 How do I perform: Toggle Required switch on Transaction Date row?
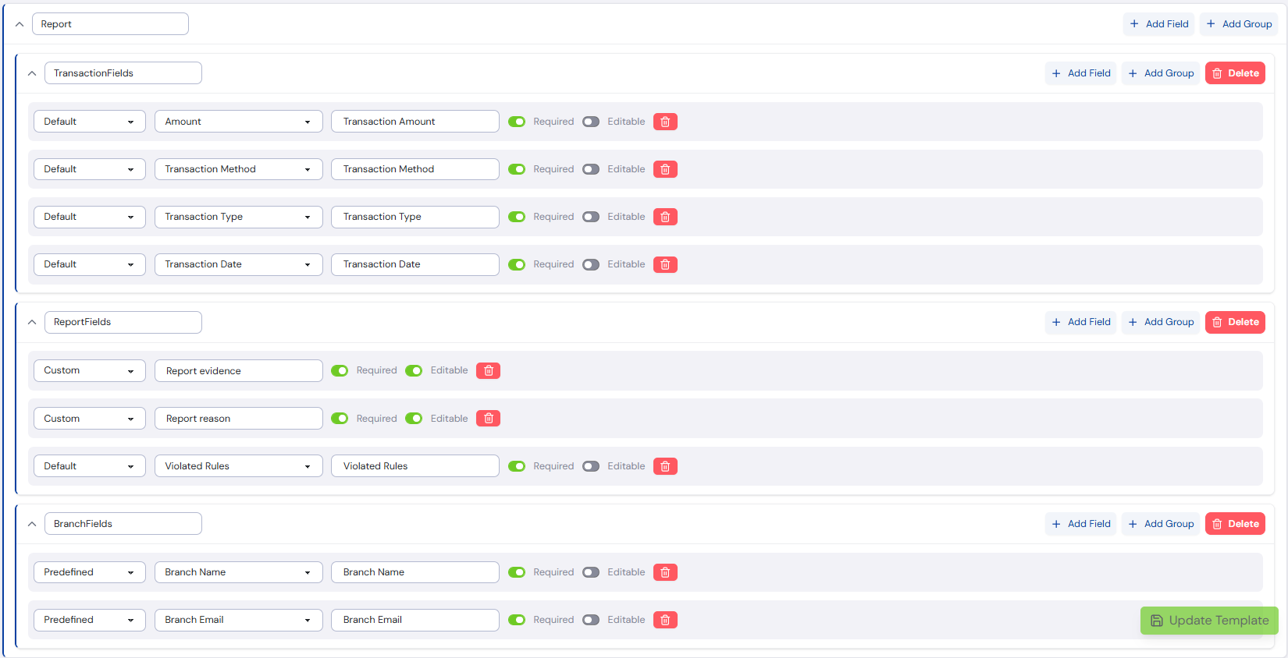point(517,264)
